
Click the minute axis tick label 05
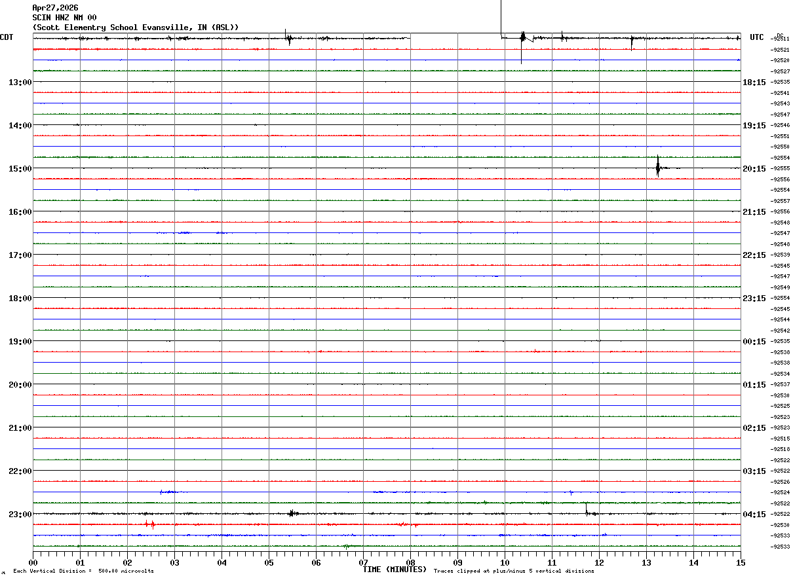pyautogui.click(x=269, y=562)
